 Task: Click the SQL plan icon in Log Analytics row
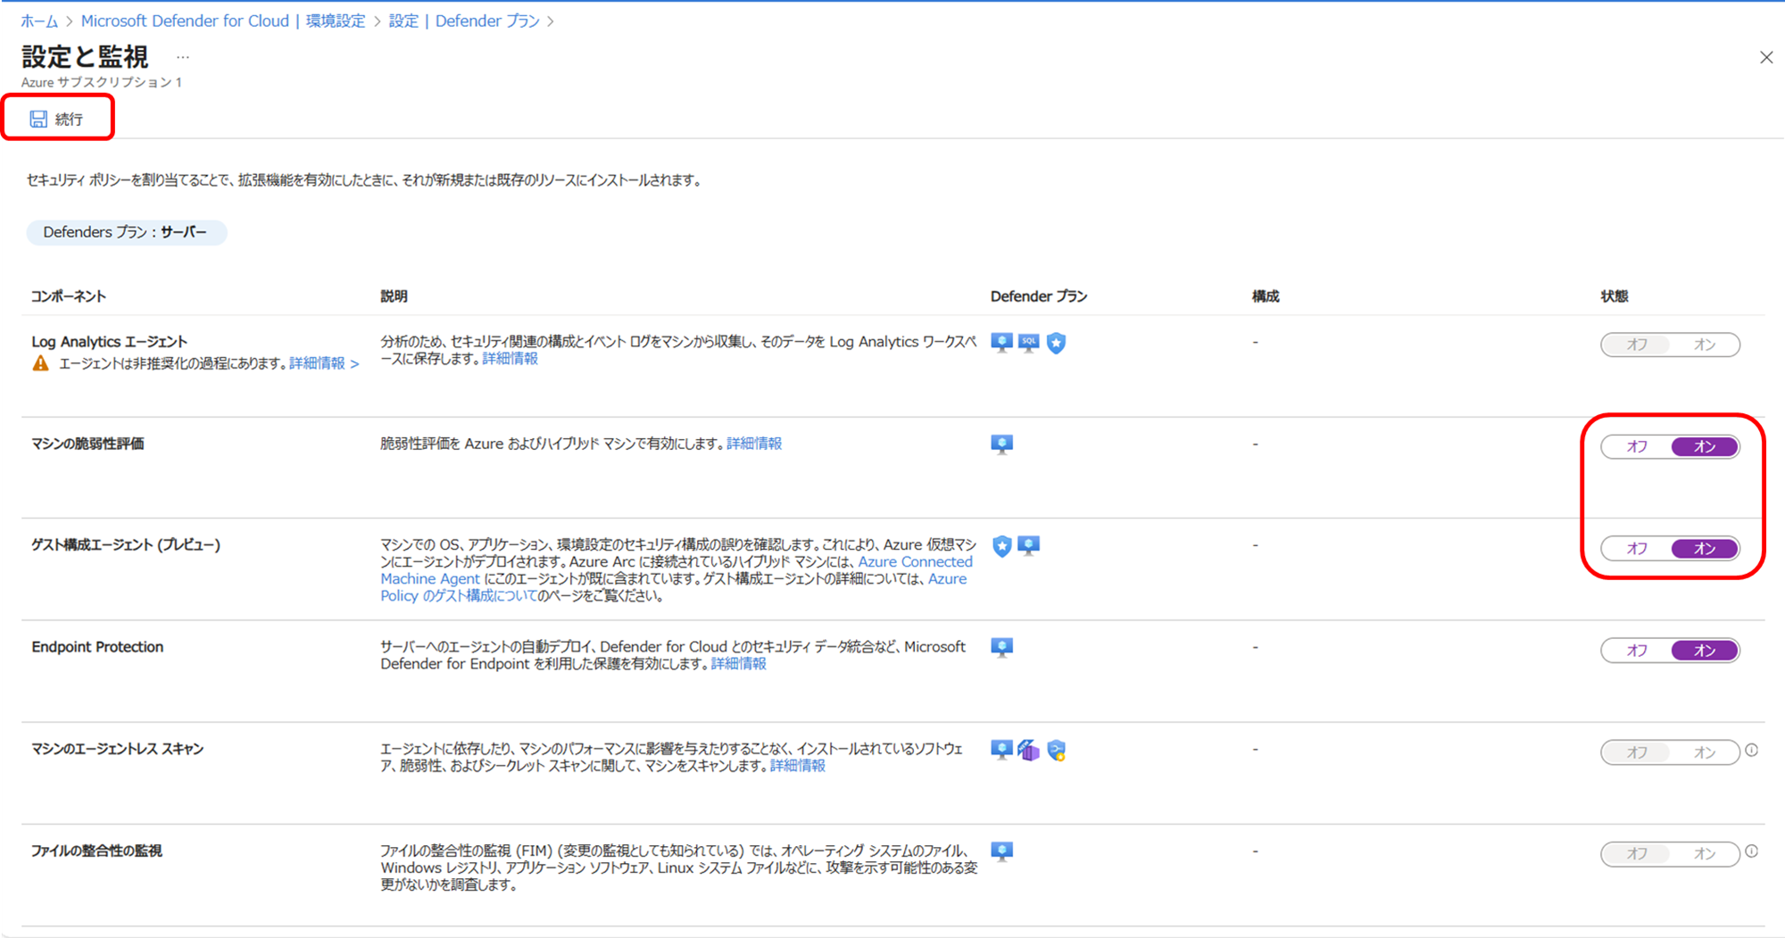click(1029, 343)
